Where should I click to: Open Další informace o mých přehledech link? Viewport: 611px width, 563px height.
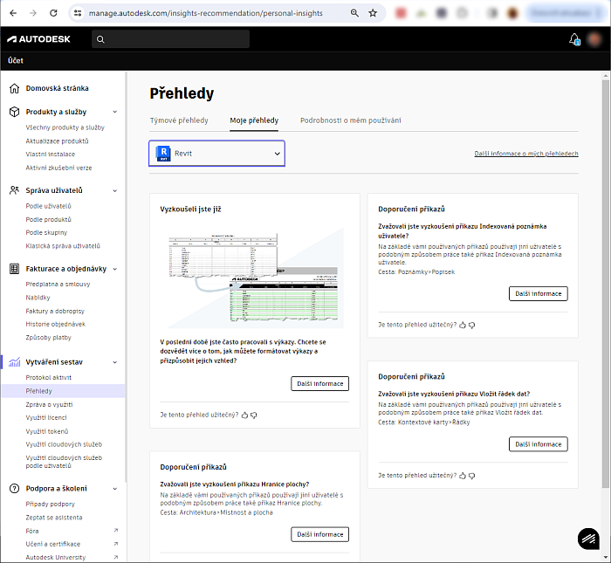click(x=525, y=154)
